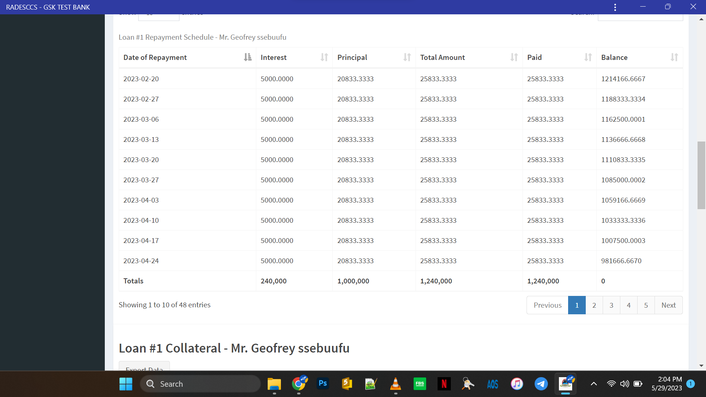Show hidden system tray icons
This screenshot has width=706, height=397.
click(593, 384)
